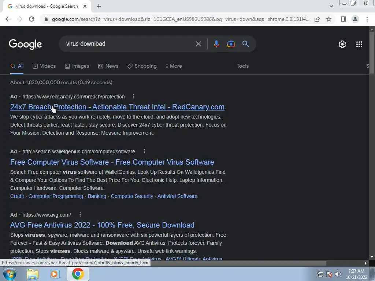Open the network tray icon
This screenshot has height=281, width=375.
click(320, 274)
